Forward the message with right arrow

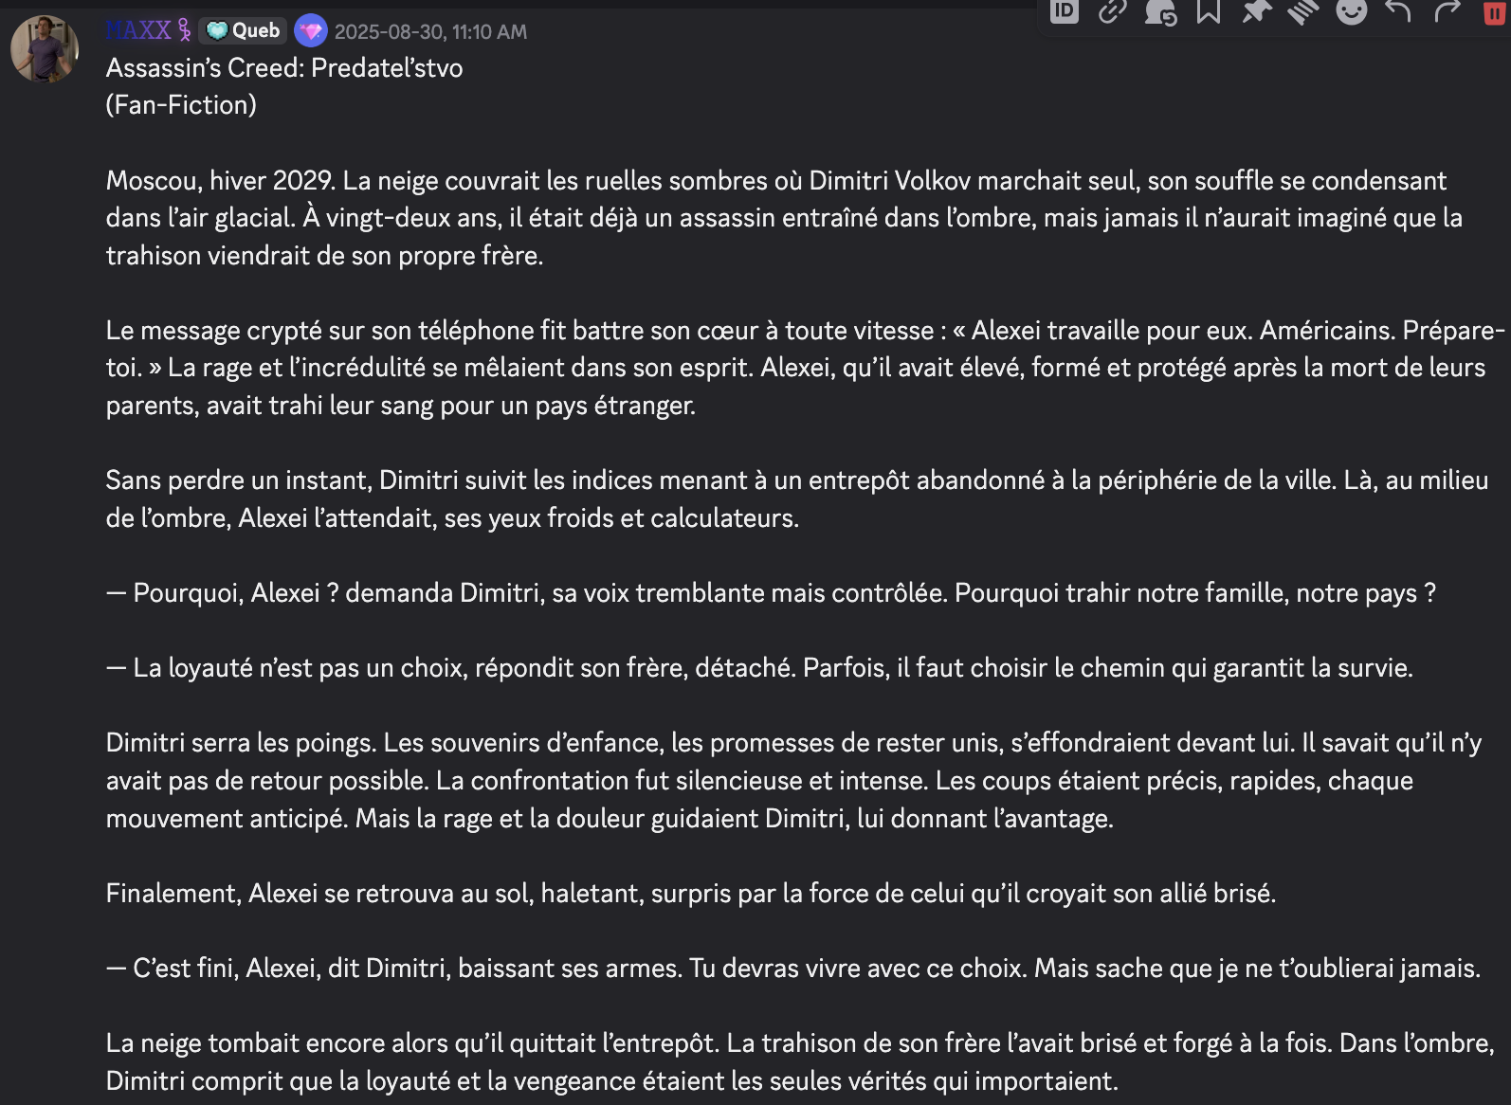1447,11
